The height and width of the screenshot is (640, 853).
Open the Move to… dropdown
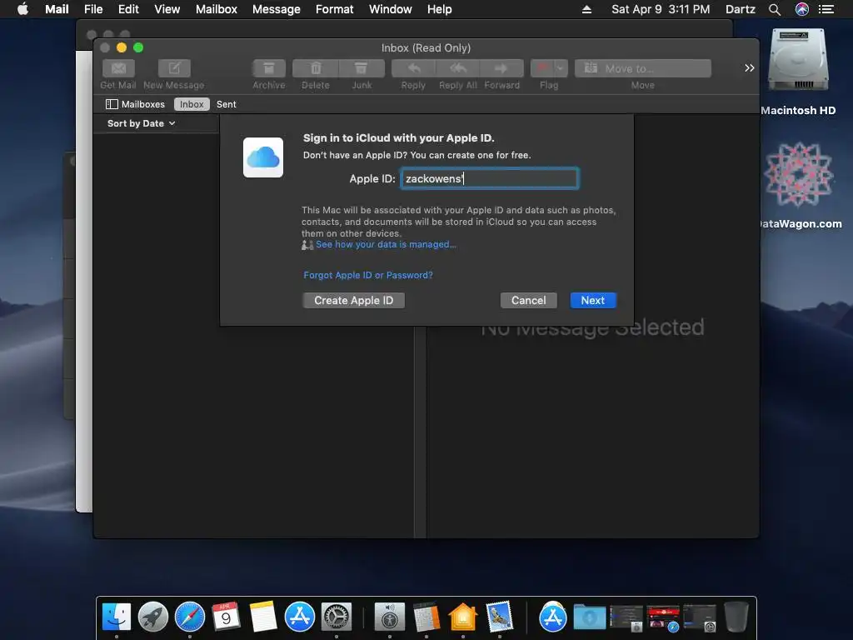pyautogui.click(x=642, y=68)
